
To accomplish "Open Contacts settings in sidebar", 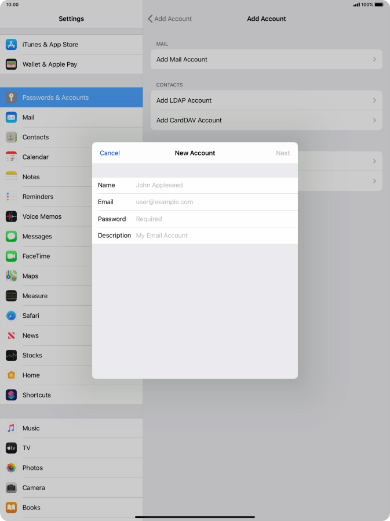I will coord(35,138).
